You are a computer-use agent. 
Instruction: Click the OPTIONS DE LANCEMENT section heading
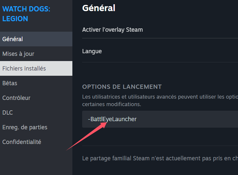122,87
